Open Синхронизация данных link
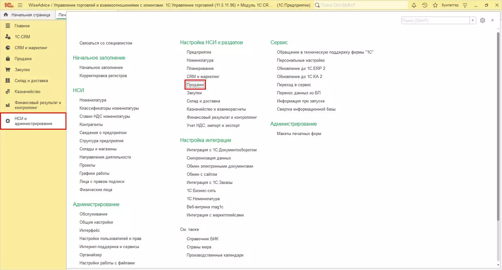This screenshot has height=270, width=502. coord(209,158)
